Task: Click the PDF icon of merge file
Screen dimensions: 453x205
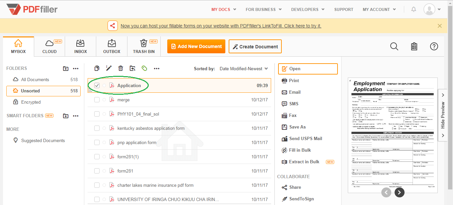Action: (x=112, y=100)
